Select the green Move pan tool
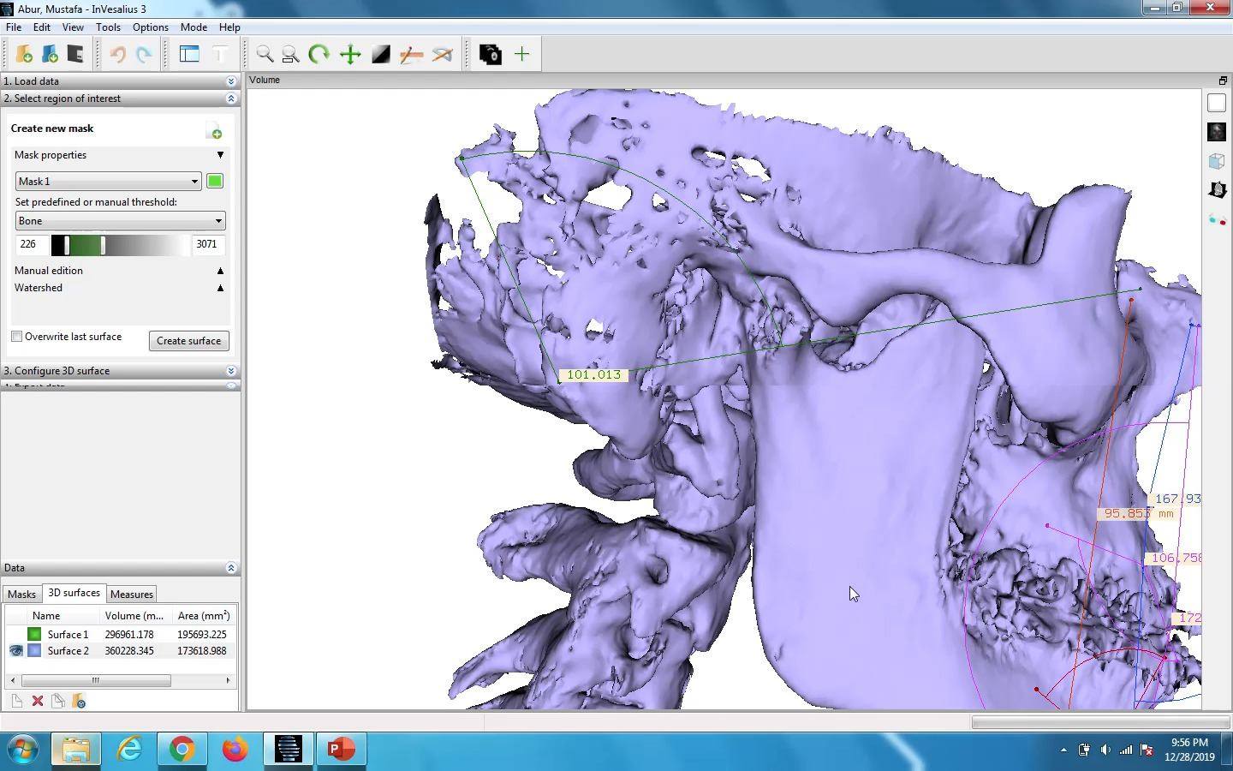 [x=350, y=55]
